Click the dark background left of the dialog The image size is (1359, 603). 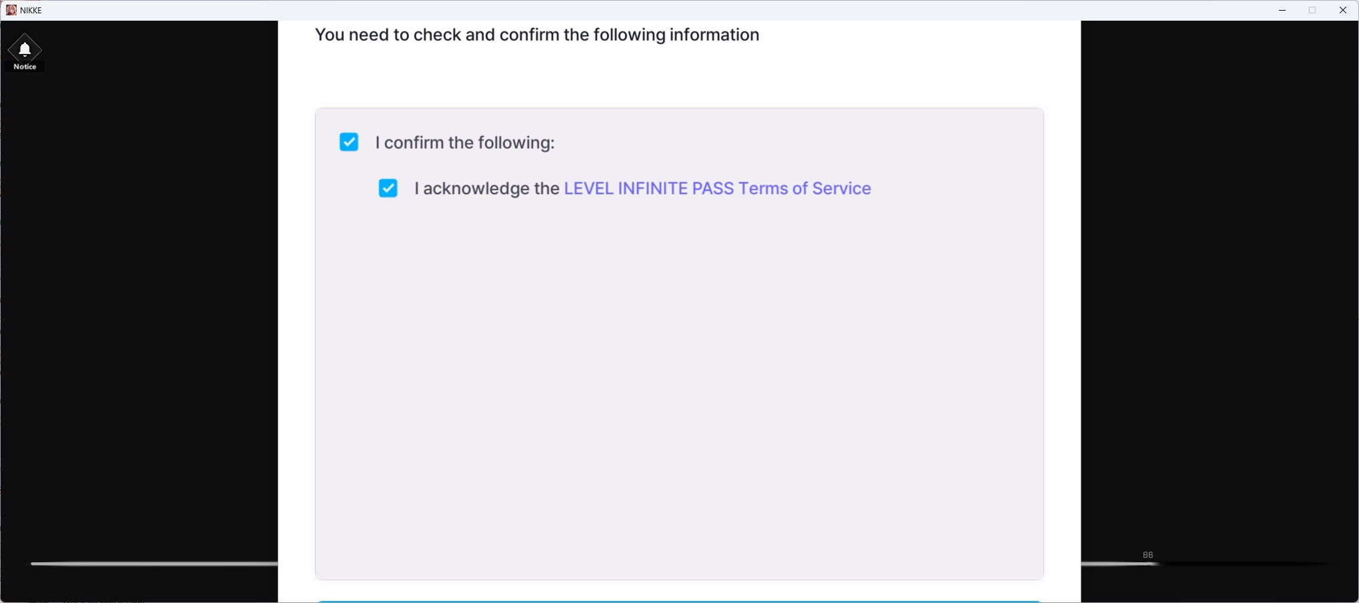(x=140, y=300)
